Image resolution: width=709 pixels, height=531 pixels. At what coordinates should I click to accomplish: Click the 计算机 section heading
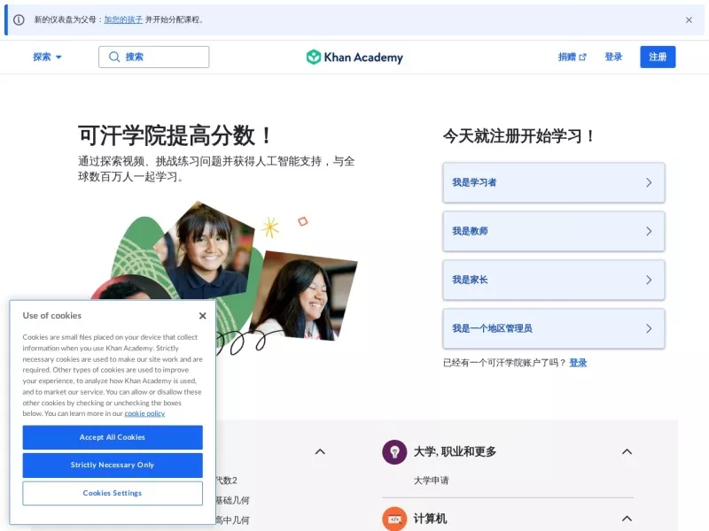pos(430,519)
